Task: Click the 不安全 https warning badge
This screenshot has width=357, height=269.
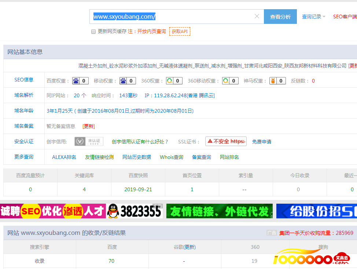Action: (x=226, y=141)
